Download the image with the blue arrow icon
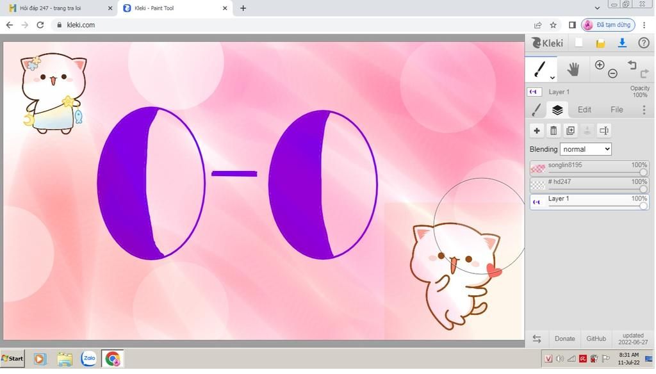 tap(622, 43)
